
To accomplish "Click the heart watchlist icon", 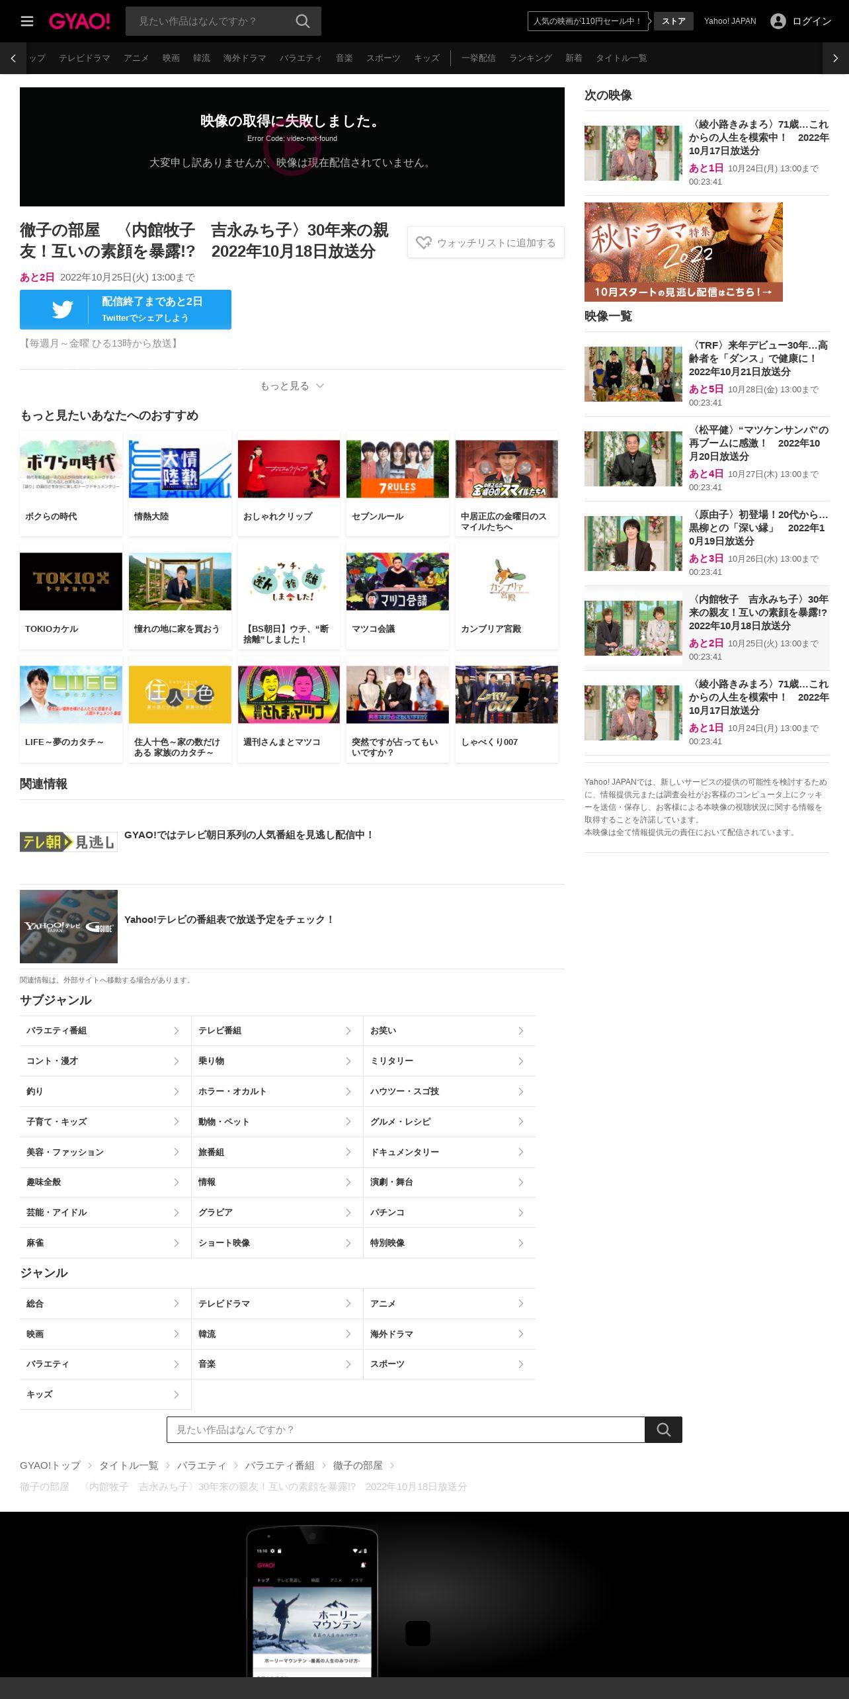I will [x=424, y=243].
